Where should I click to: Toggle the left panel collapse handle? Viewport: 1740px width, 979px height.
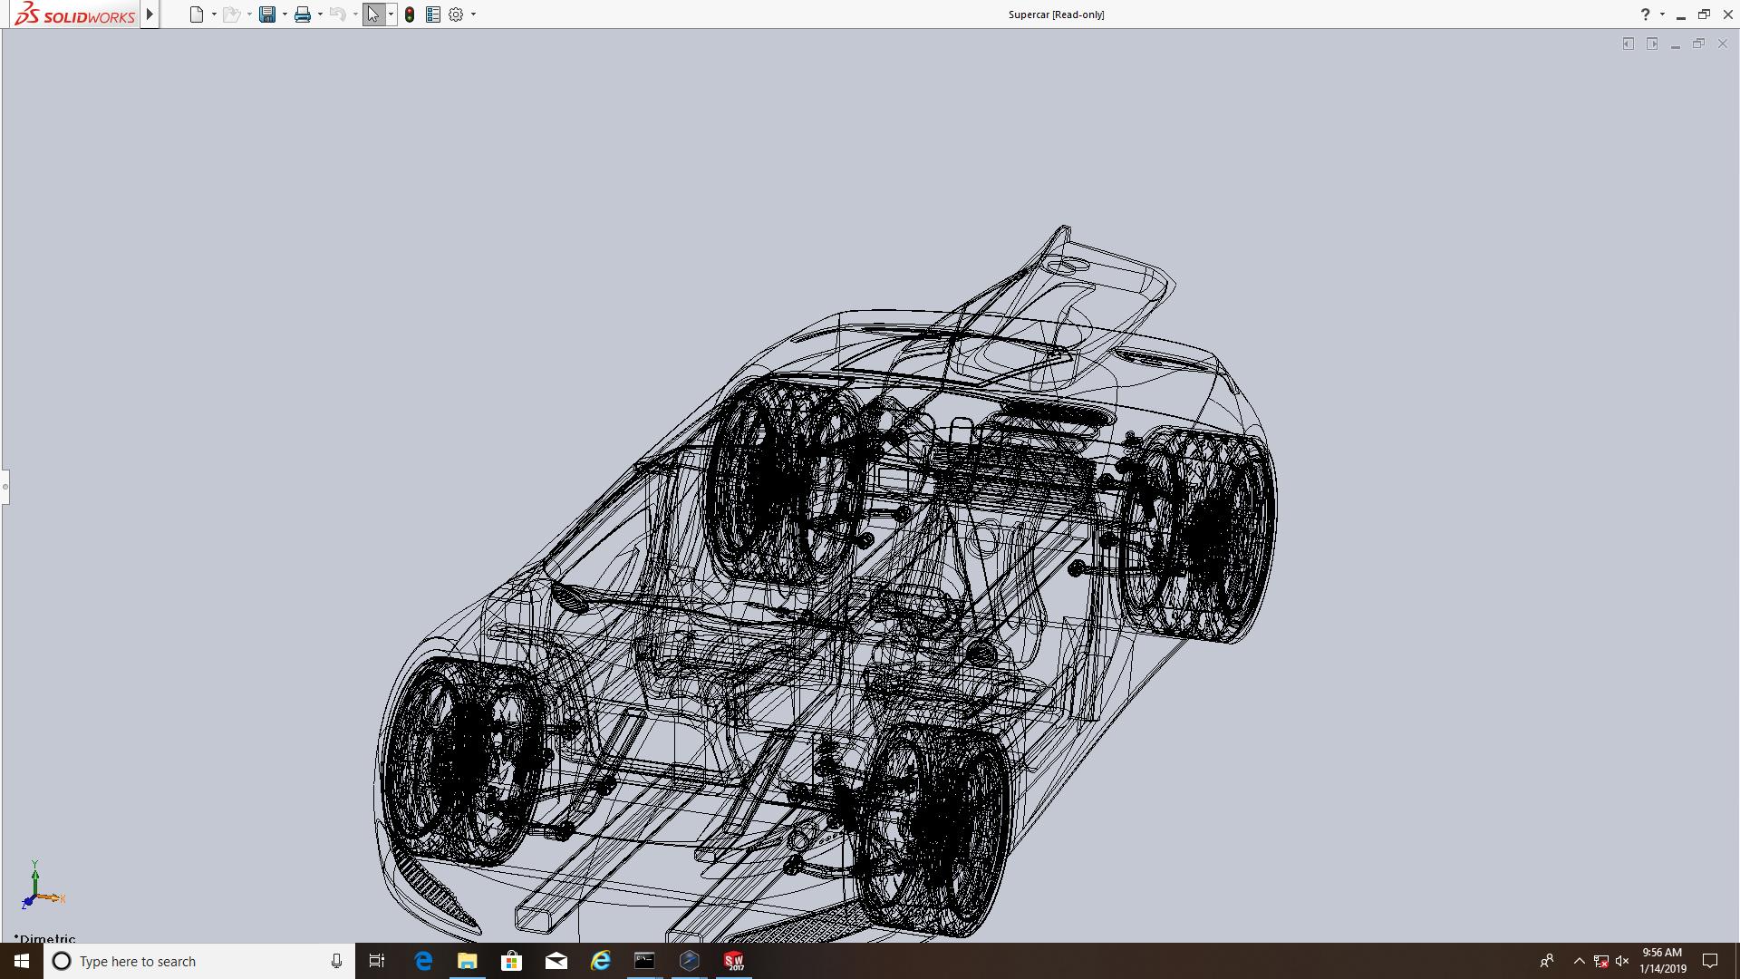click(x=5, y=487)
